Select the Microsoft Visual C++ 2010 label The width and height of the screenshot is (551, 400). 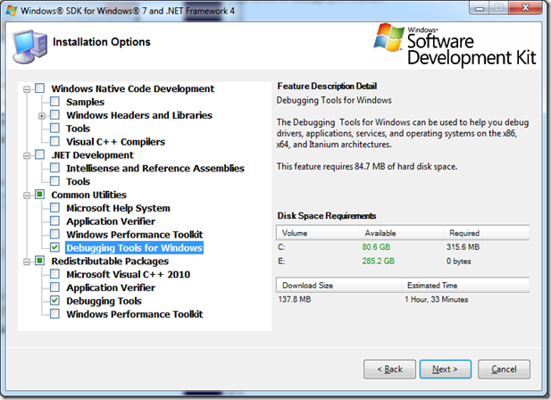click(129, 274)
